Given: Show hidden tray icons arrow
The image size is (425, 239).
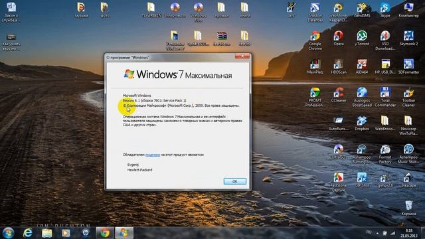Looking at the screenshot, I should 377,233.
